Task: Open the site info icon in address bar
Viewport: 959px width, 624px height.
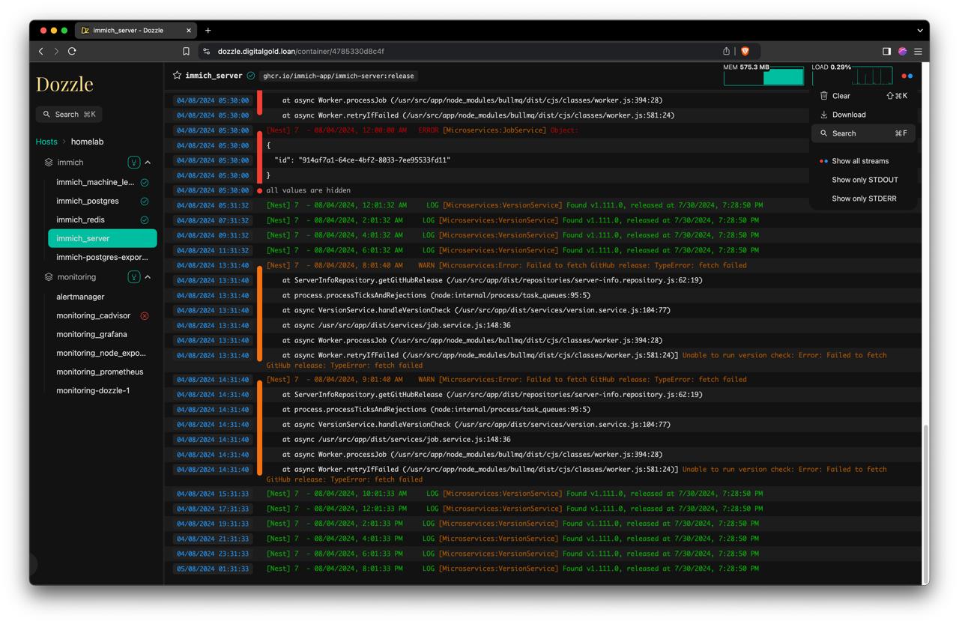Action: (206, 51)
